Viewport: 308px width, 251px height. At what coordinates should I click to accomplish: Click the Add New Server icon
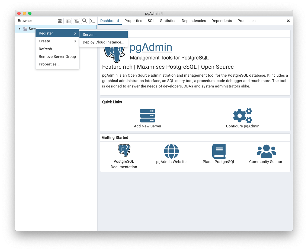click(147, 115)
